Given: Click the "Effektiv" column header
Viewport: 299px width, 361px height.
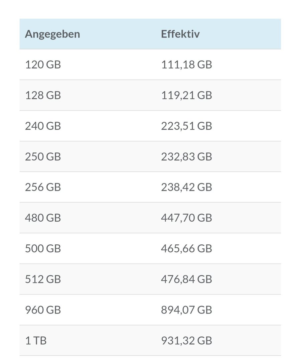Looking at the screenshot, I should tap(180, 34).
